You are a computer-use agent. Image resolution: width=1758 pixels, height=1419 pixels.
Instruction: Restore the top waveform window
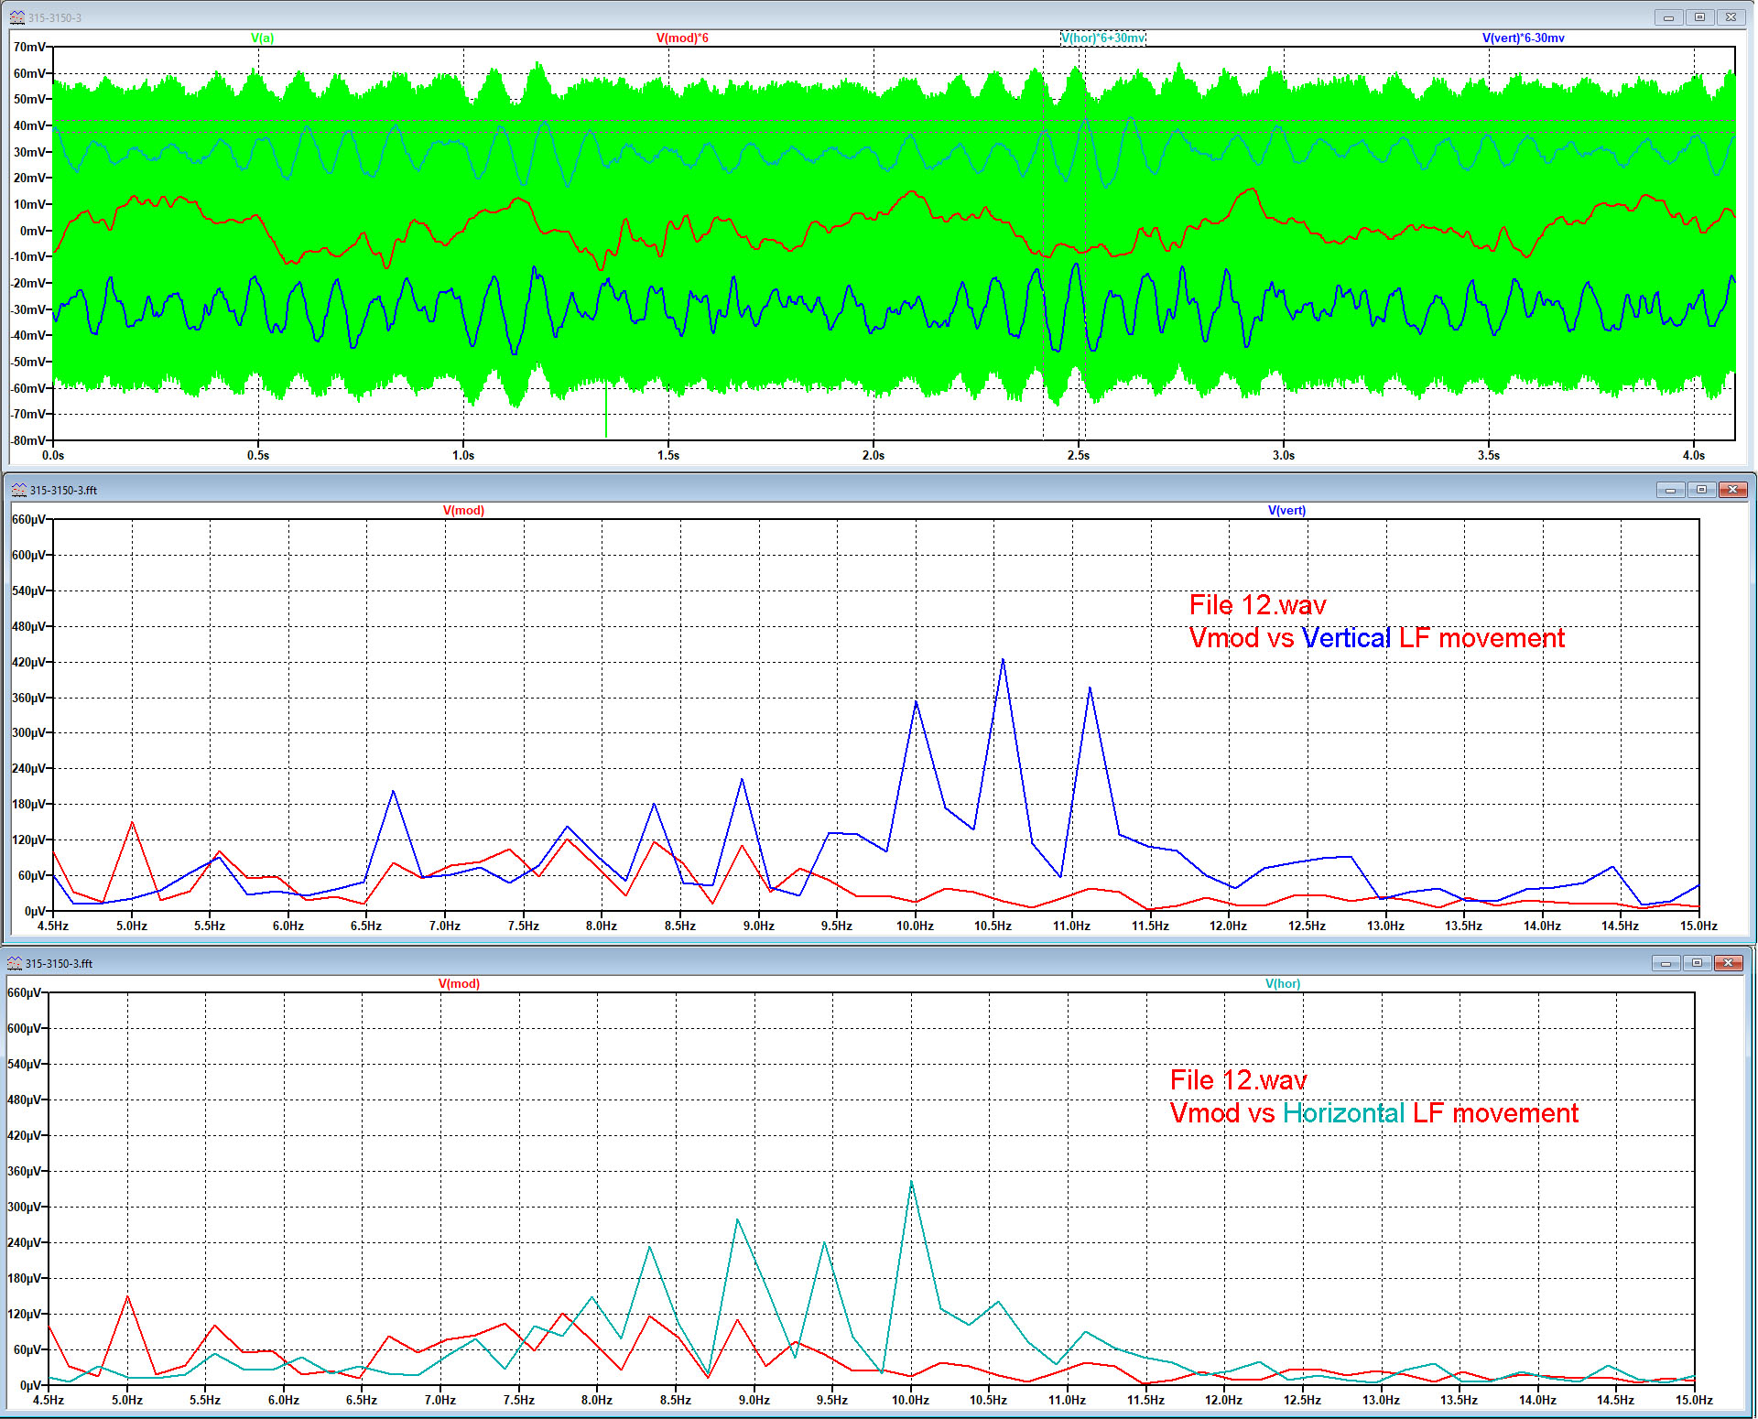(x=1699, y=17)
